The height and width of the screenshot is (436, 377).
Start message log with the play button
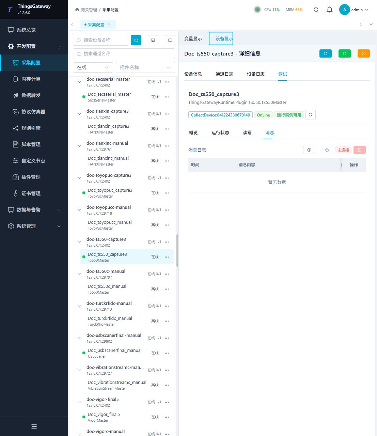tap(309, 150)
